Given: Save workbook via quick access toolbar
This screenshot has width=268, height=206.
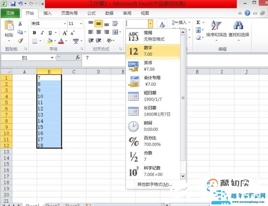Looking at the screenshot, I should 13,3.
